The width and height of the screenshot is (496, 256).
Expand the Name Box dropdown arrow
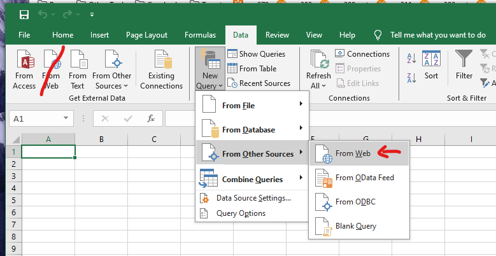66,118
